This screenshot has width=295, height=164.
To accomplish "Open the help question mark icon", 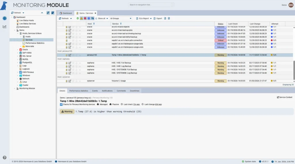I will (x=5, y=158).
